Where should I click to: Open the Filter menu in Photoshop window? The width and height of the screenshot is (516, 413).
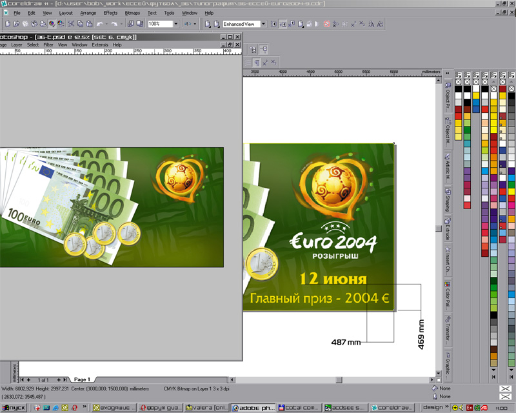click(x=48, y=45)
